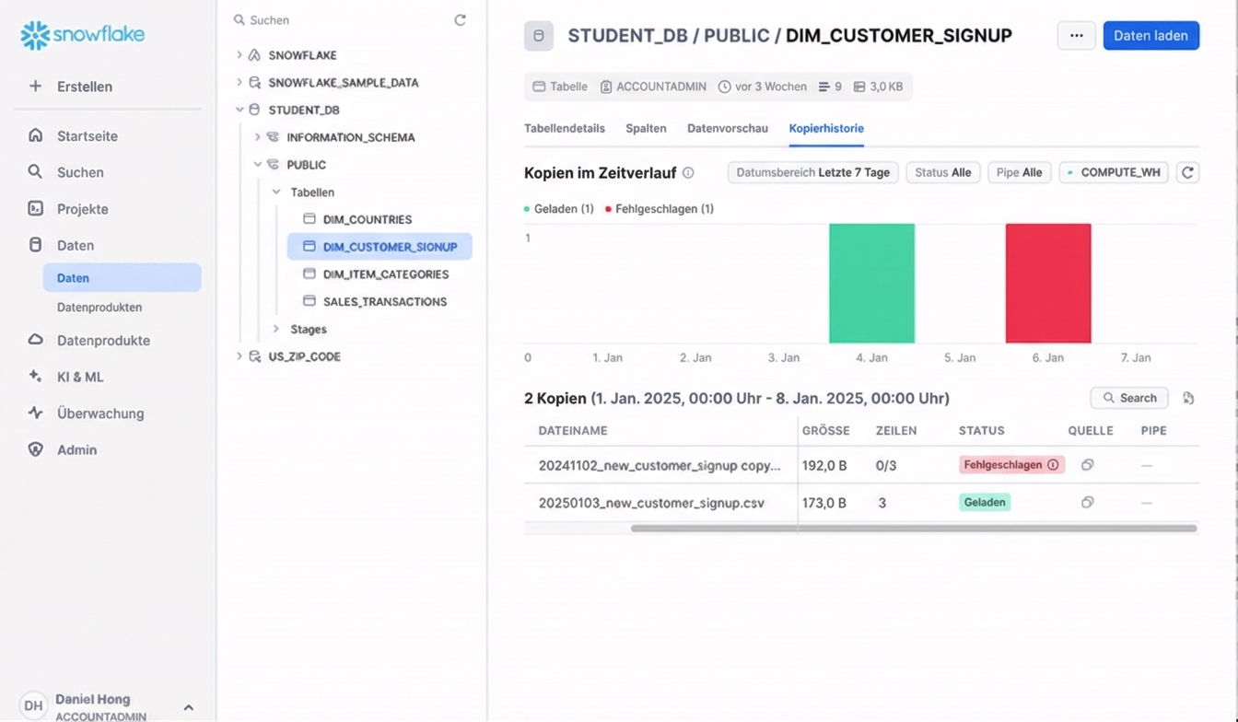
Task: Open the Datumsbereich Letzte 7 Tage filter
Action: pos(812,172)
